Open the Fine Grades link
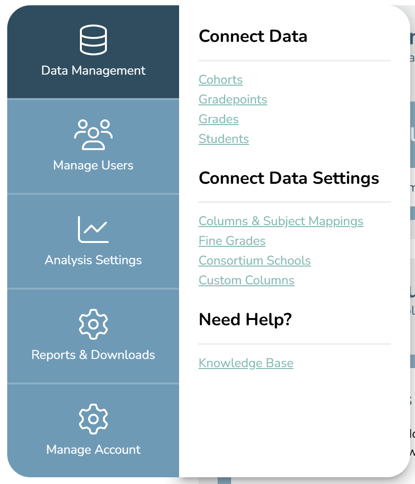Viewport: 415px width, 484px height. pyautogui.click(x=232, y=241)
